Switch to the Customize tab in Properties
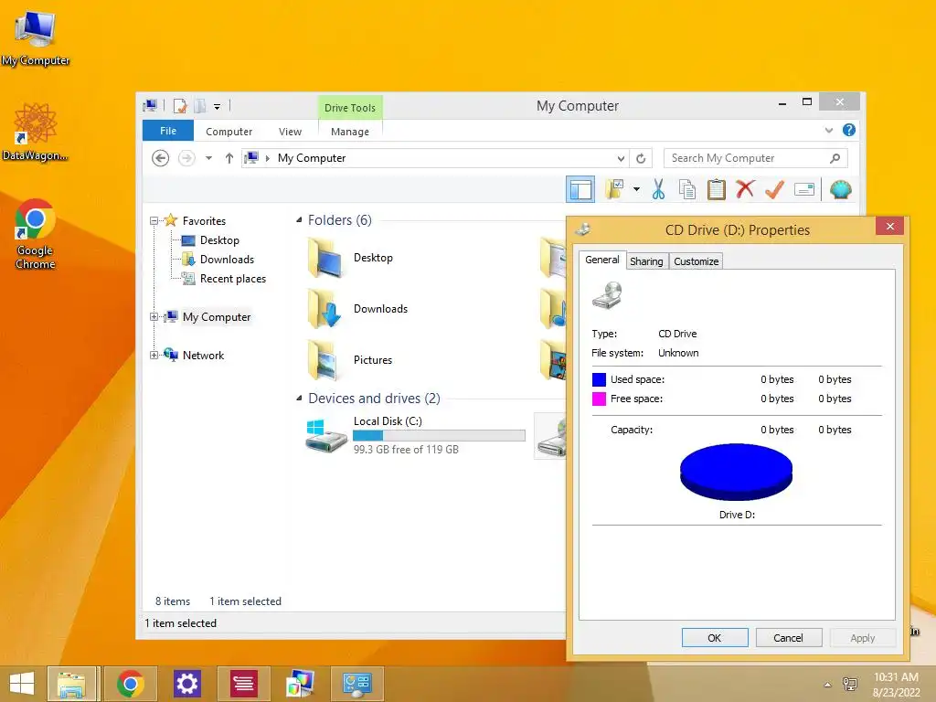Viewport: 936px width, 702px height. coord(696,261)
